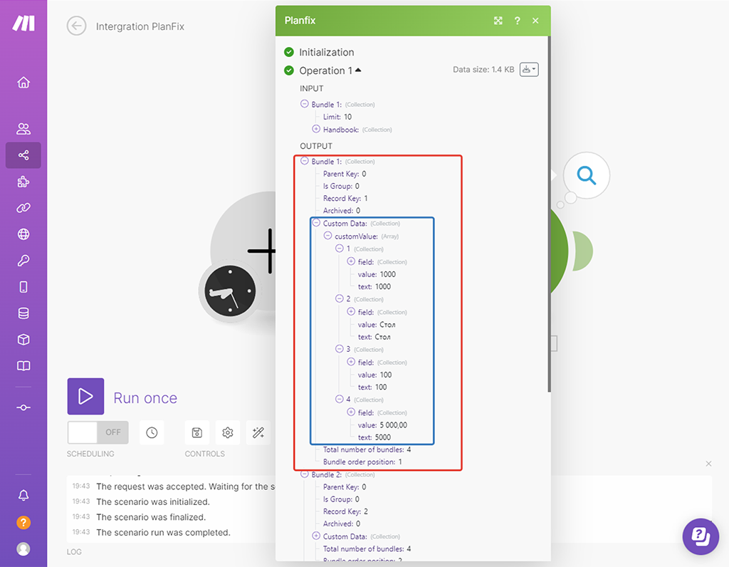This screenshot has width=729, height=567.
Task: Collapse OUTPUT Bundle 1
Action: point(305,161)
